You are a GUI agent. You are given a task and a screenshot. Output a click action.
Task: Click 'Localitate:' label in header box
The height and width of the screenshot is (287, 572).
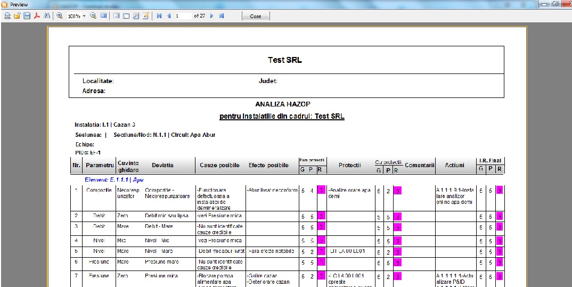pos(98,81)
